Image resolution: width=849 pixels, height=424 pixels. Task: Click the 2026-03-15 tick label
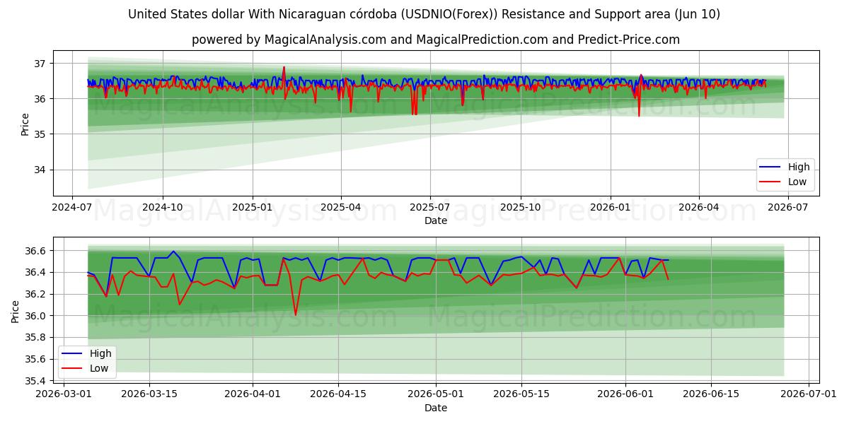(x=149, y=394)
